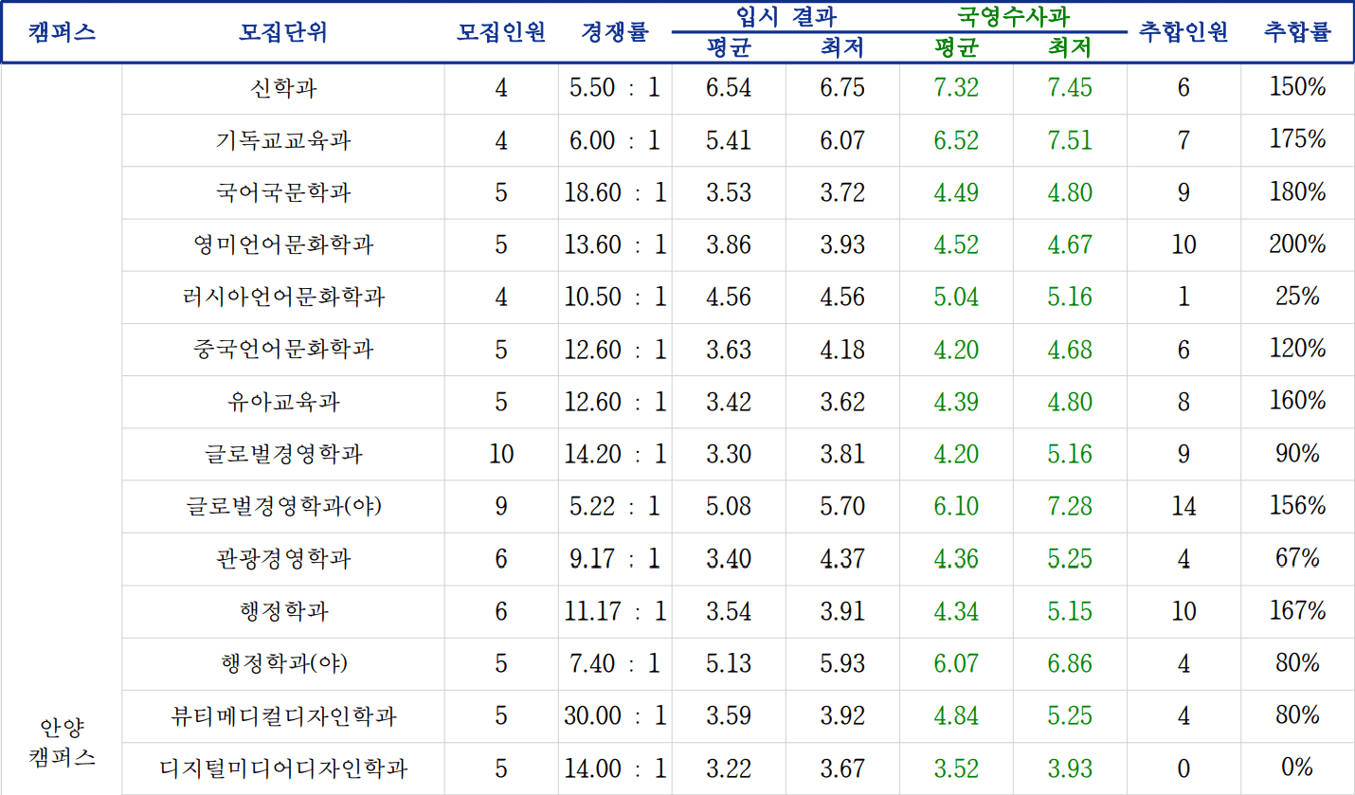Click the 14 추합인원 in 글로벌경영학과(야) row
Image resolution: width=1355 pixels, height=795 pixels.
(x=1183, y=506)
